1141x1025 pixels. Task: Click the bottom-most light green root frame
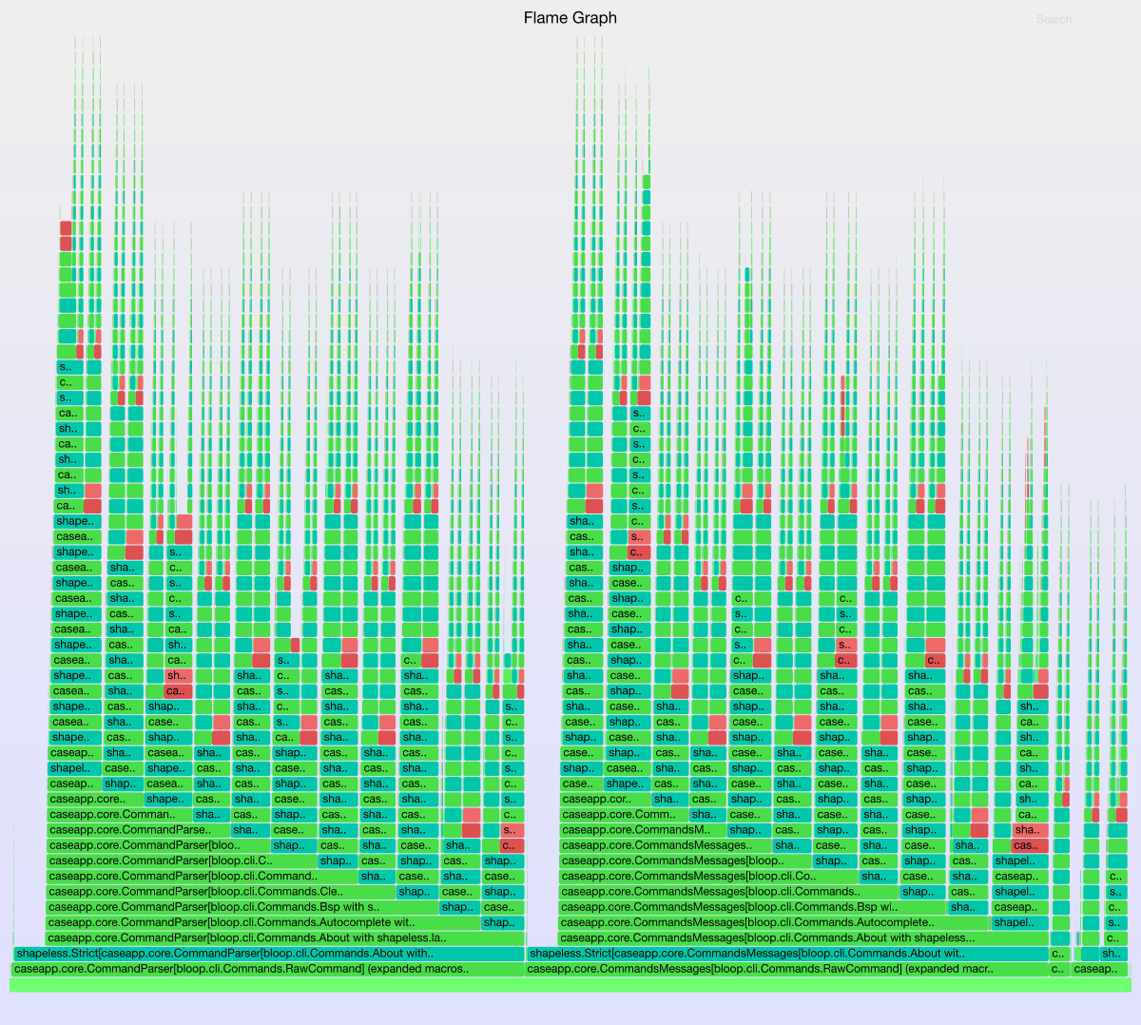pos(570,985)
